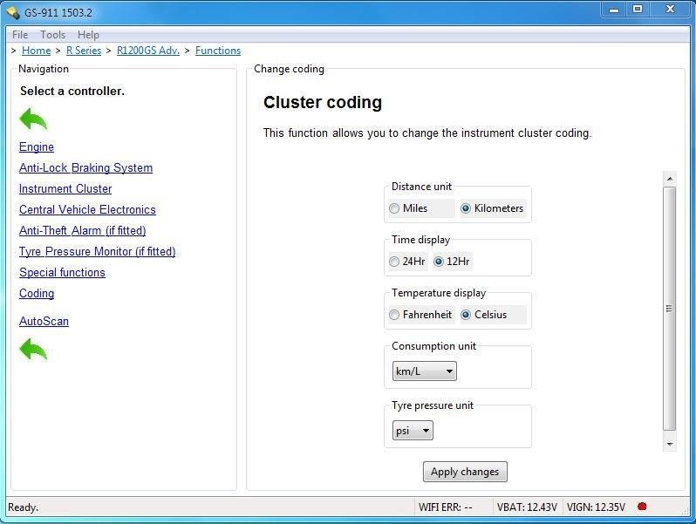Screen dimensions: 696x524
Task: Click the green back arrow below AutoScan
Action: (x=33, y=349)
